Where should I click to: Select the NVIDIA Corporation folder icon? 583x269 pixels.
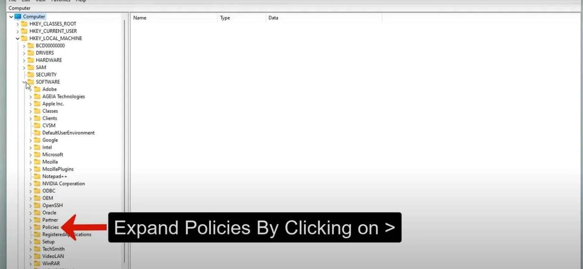tap(37, 184)
